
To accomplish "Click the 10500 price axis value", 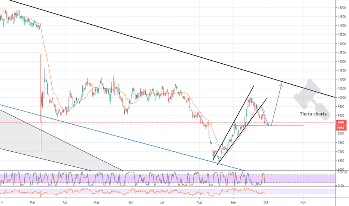I will coord(342,88).
